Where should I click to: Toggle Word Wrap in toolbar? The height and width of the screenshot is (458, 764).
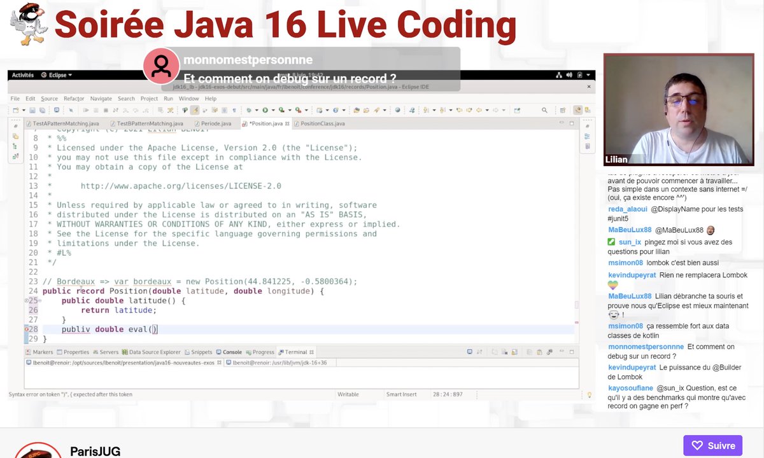[215, 110]
